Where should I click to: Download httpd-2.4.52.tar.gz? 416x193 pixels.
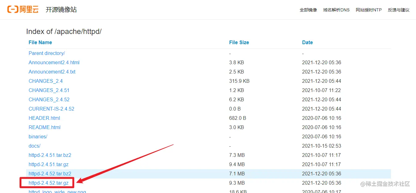[49, 183]
